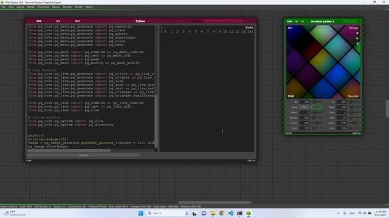Click the Image output label on palette node
The height and width of the screenshot is (218, 389).
point(354,28)
